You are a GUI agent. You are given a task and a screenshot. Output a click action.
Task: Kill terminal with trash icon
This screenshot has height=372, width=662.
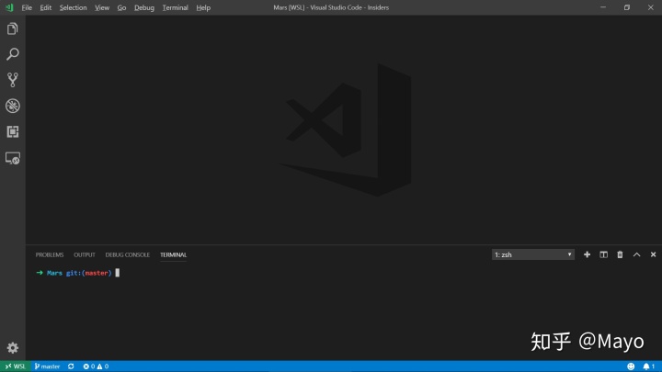click(x=620, y=254)
